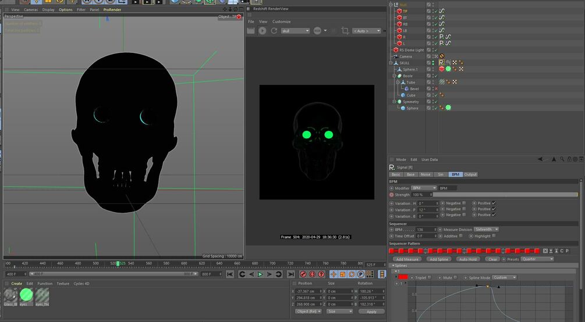Click the green eyes material tag on Sphere.1
The height and width of the screenshot is (322, 585).
[x=448, y=69]
